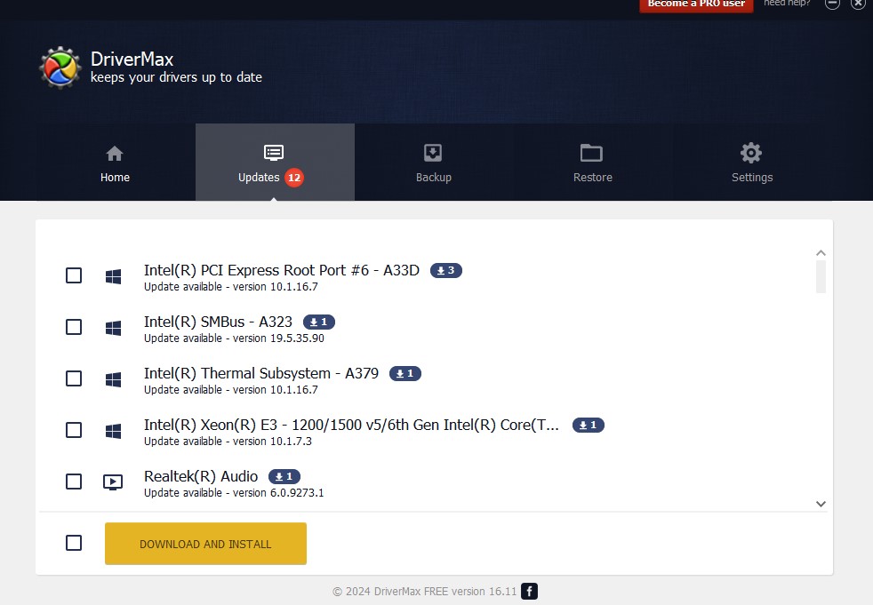Click version 10.1.7.3 update text
873x605 pixels.
coord(228,442)
